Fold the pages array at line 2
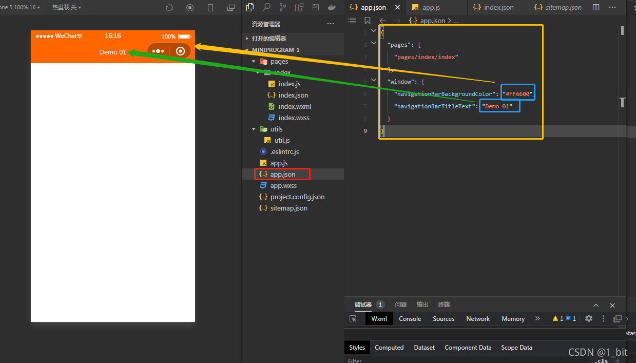The height and width of the screenshot is (363, 636). (x=374, y=43)
